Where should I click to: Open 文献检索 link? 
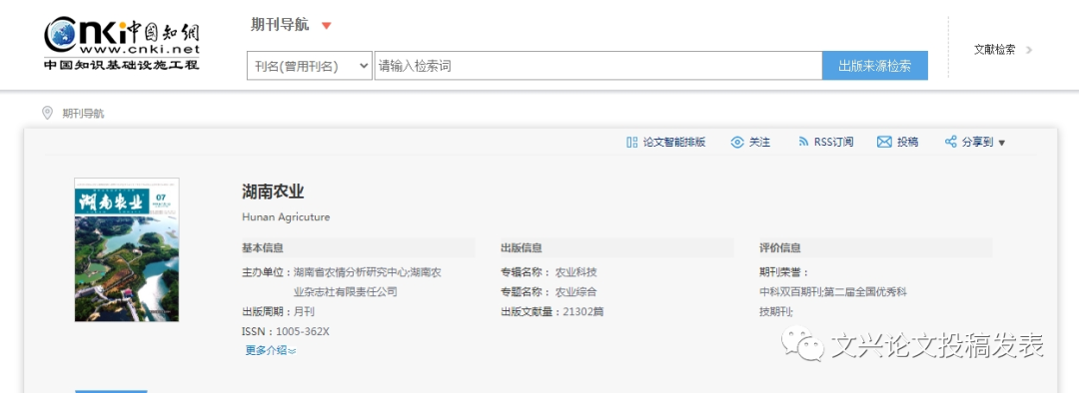994,50
